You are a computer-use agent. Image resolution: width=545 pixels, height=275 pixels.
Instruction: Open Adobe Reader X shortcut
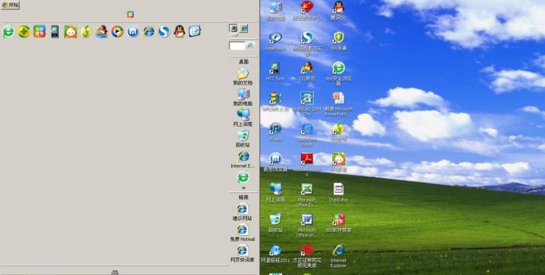(x=307, y=165)
